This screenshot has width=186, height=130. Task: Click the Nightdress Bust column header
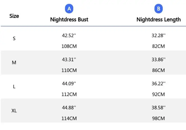[x=69, y=19]
